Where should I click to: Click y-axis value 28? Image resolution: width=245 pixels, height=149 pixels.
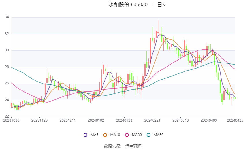[7, 67]
